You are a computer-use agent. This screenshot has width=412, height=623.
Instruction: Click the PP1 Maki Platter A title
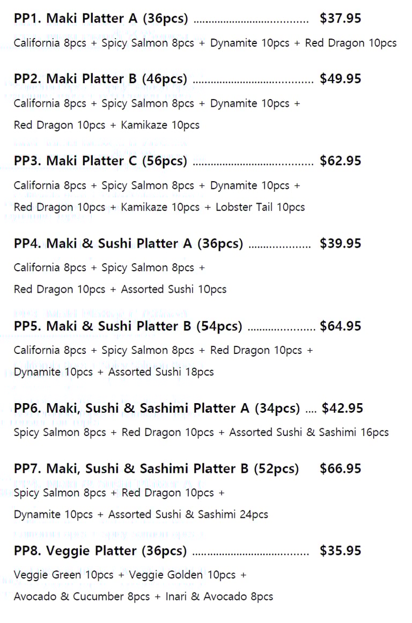(101, 19)
